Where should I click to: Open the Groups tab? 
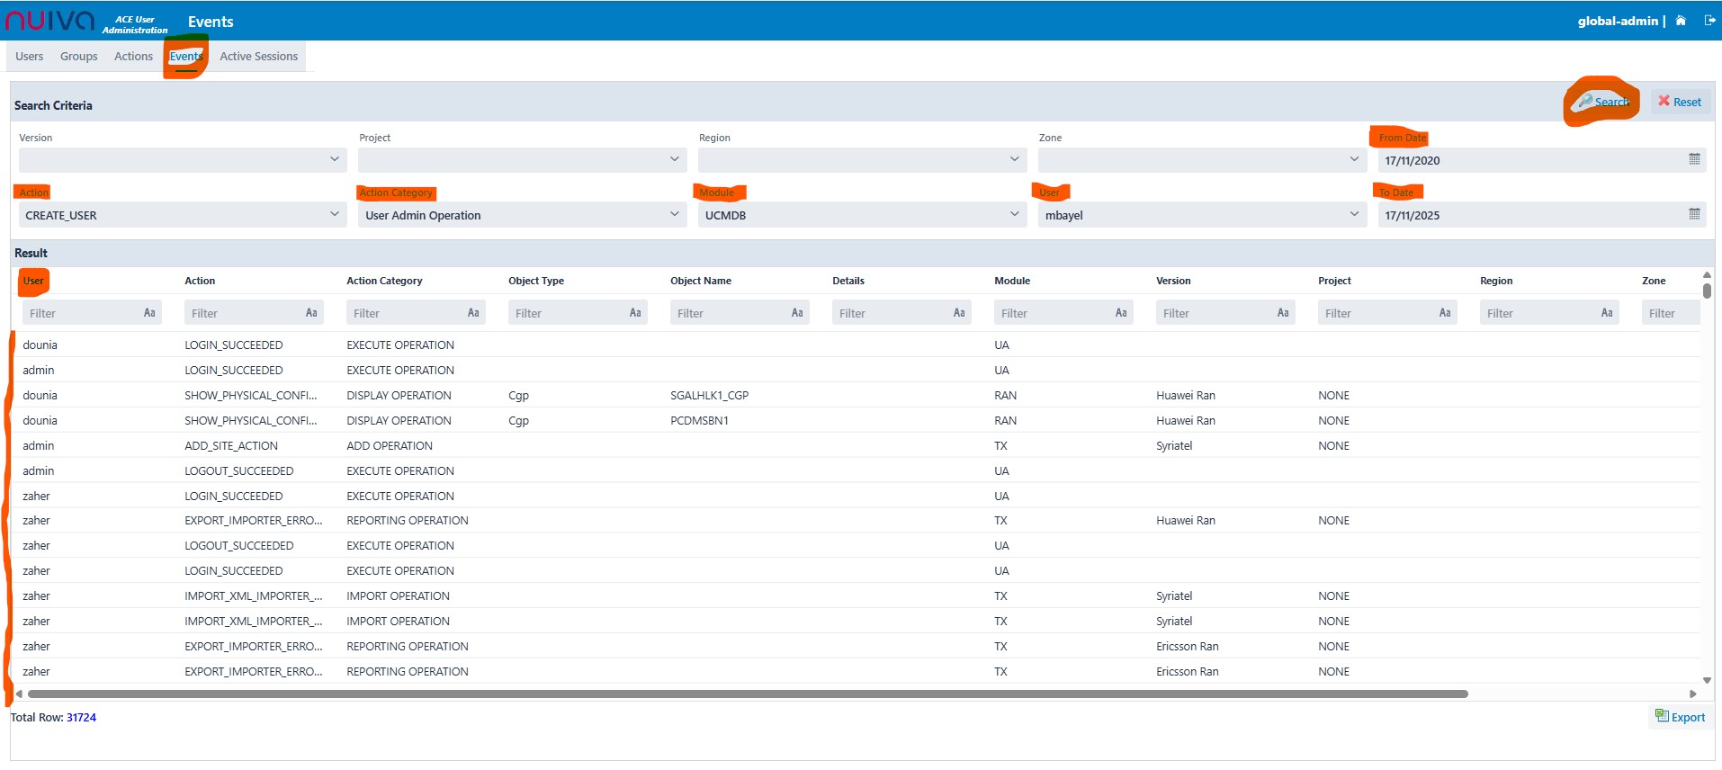pos(78,57)
